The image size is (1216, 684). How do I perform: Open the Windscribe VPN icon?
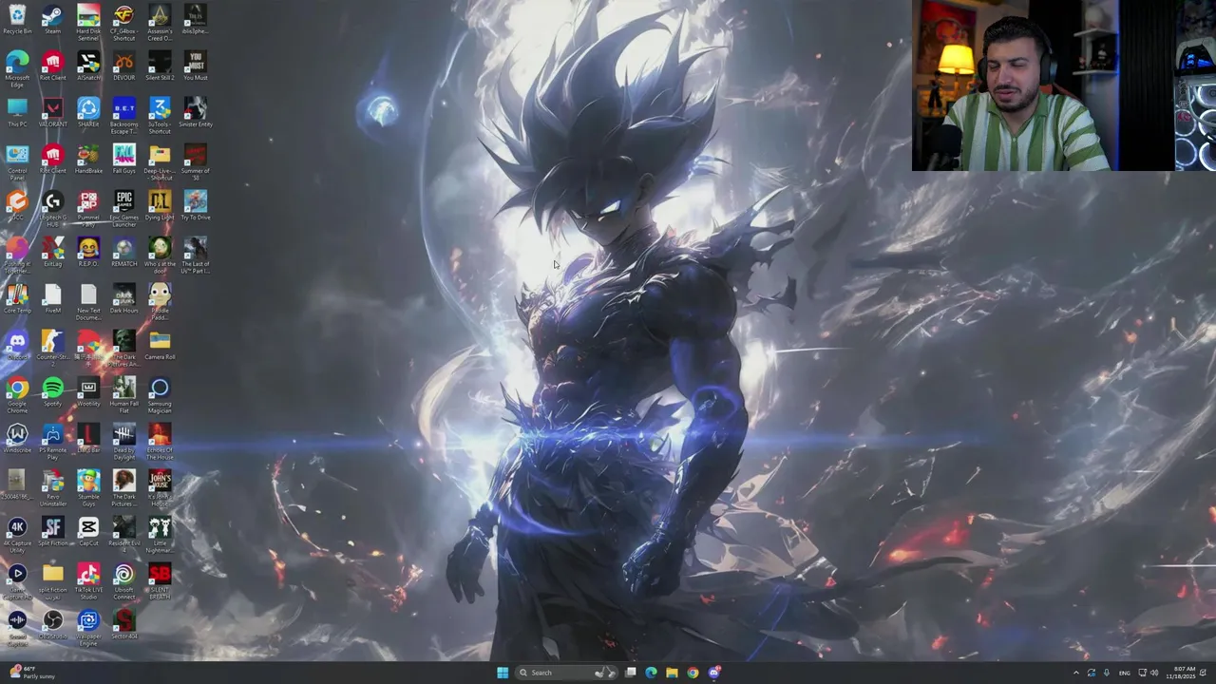pos(17,438)
